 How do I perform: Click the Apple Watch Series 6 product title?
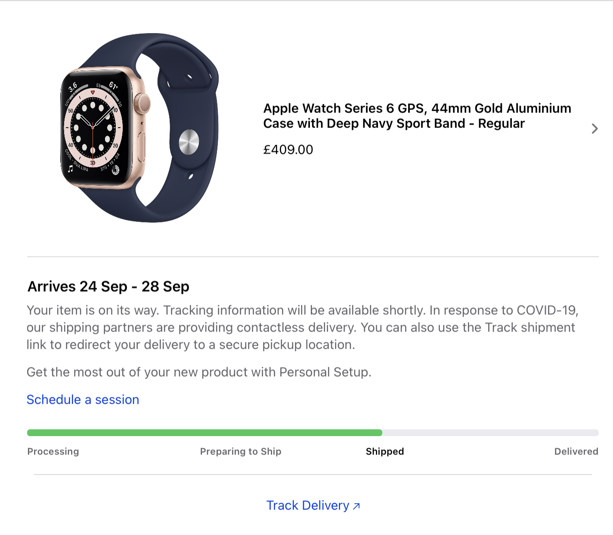point(417,116)
